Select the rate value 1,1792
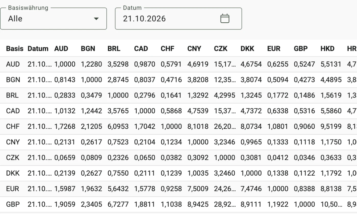The image size is (357, 214). [x=331, y=173]
